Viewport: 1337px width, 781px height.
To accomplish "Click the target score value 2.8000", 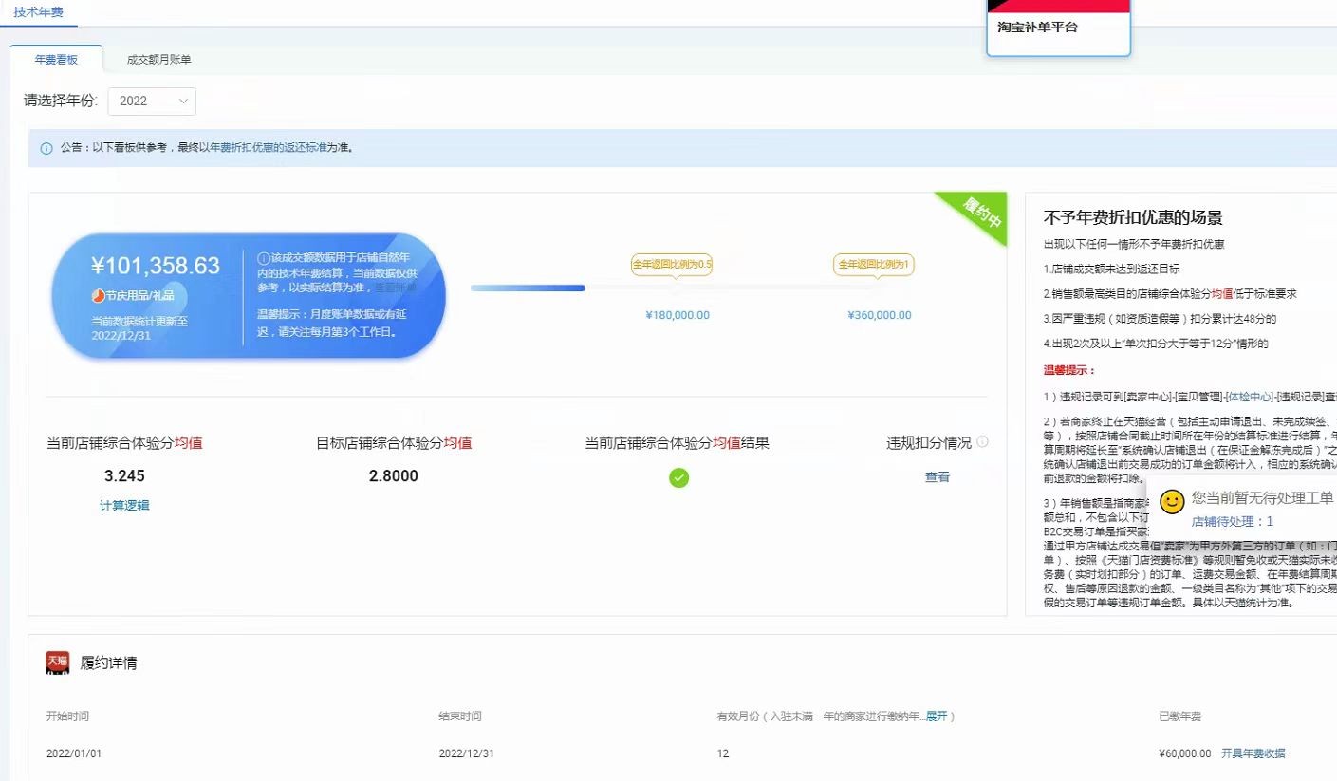I will 394,475.
